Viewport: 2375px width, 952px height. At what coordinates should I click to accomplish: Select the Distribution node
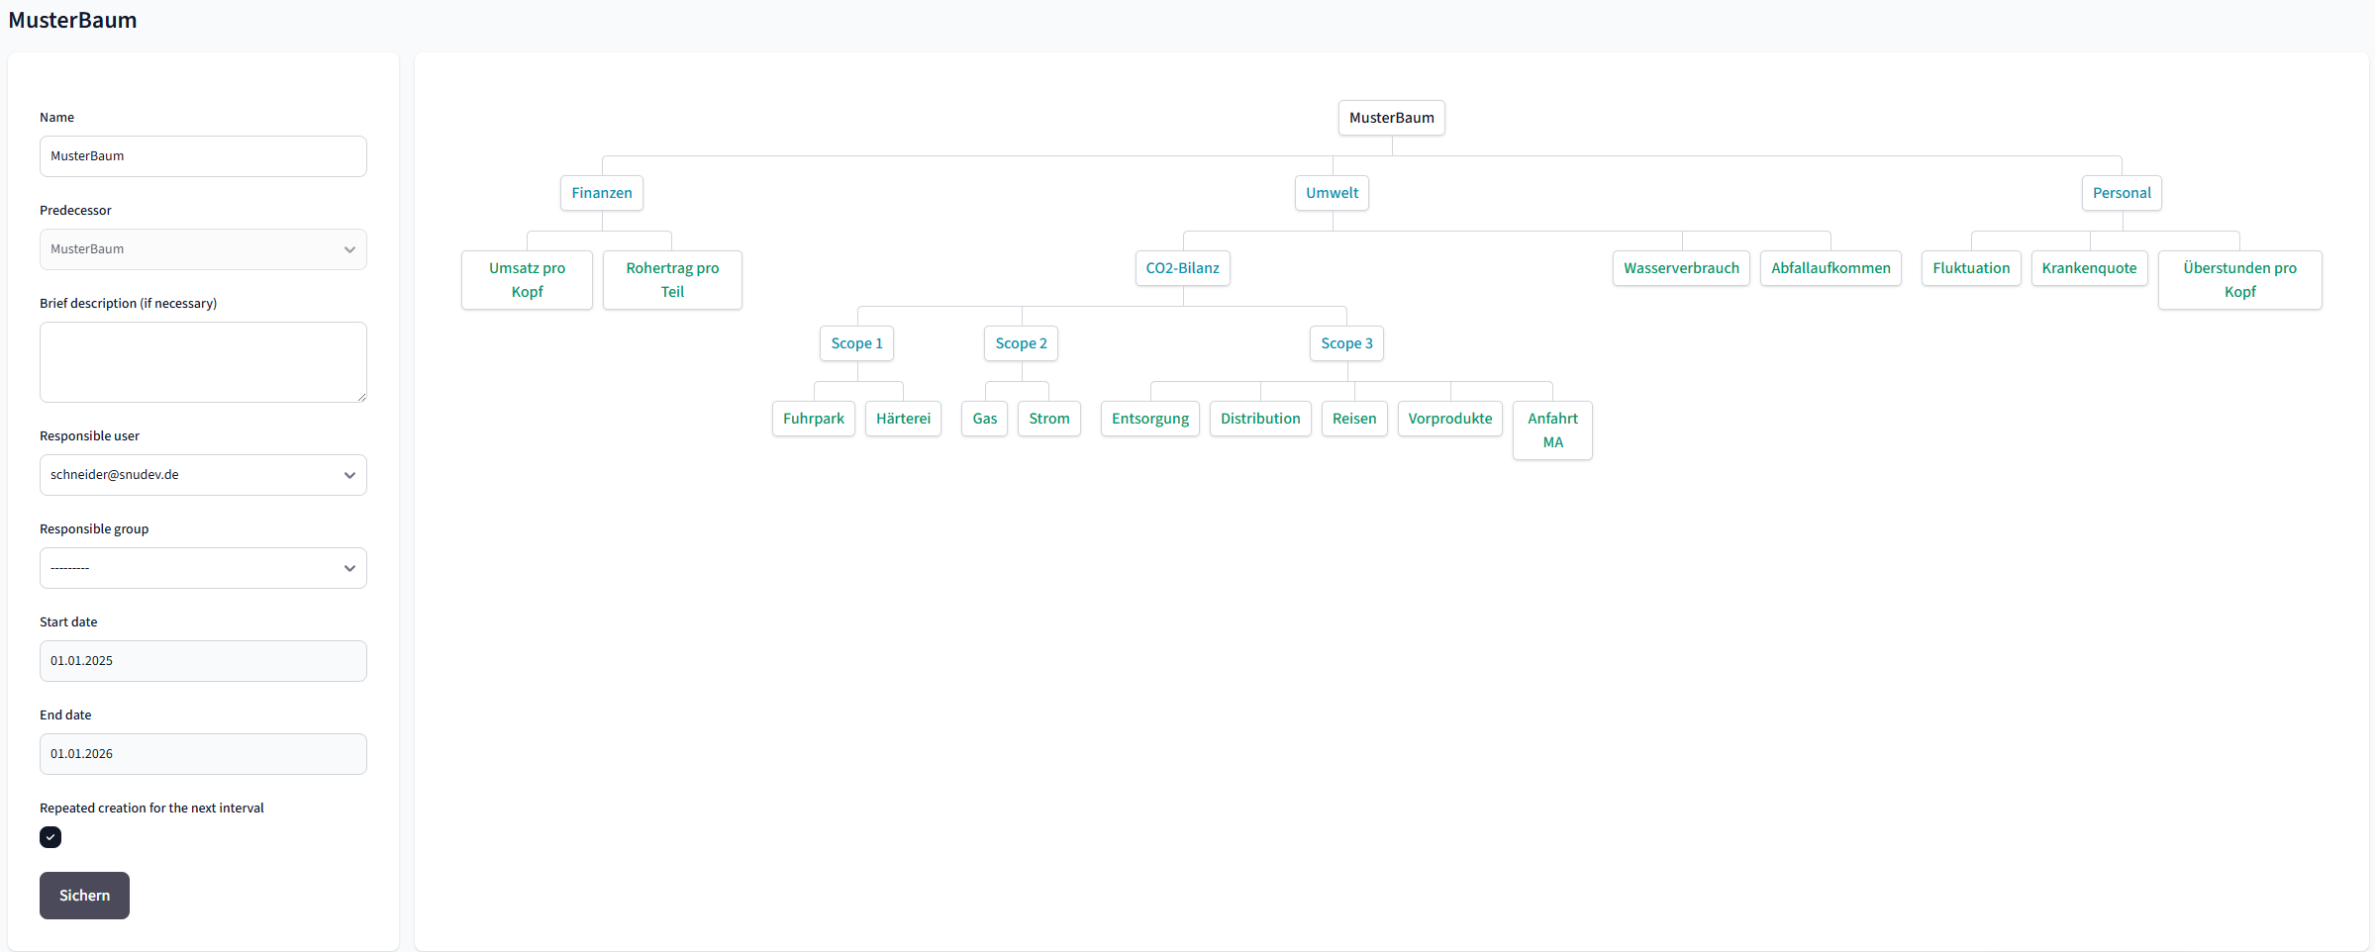[1260, 419]
